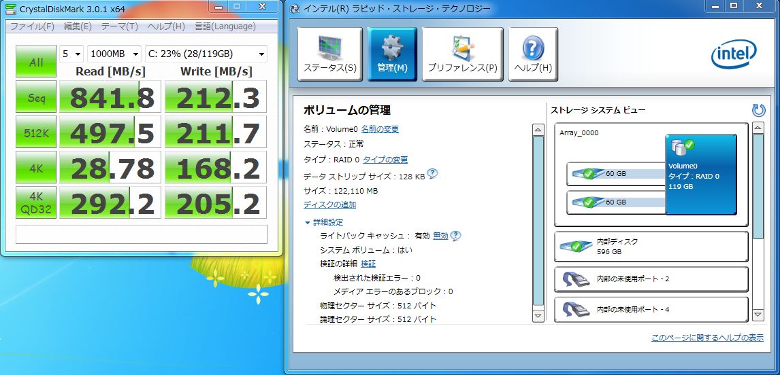The image size is (780, 375).
Task: Start the 4K QD32 benchmark test
Action: [x=36, y=202]
